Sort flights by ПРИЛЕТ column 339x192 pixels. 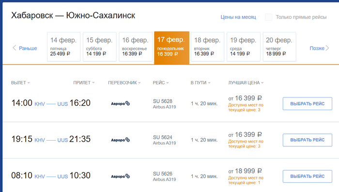pyautogui.click(x=84, y=83)
